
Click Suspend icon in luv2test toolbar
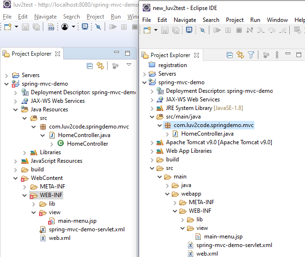124,27
